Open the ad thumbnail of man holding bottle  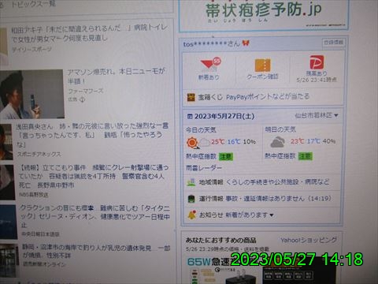point(31,94)
